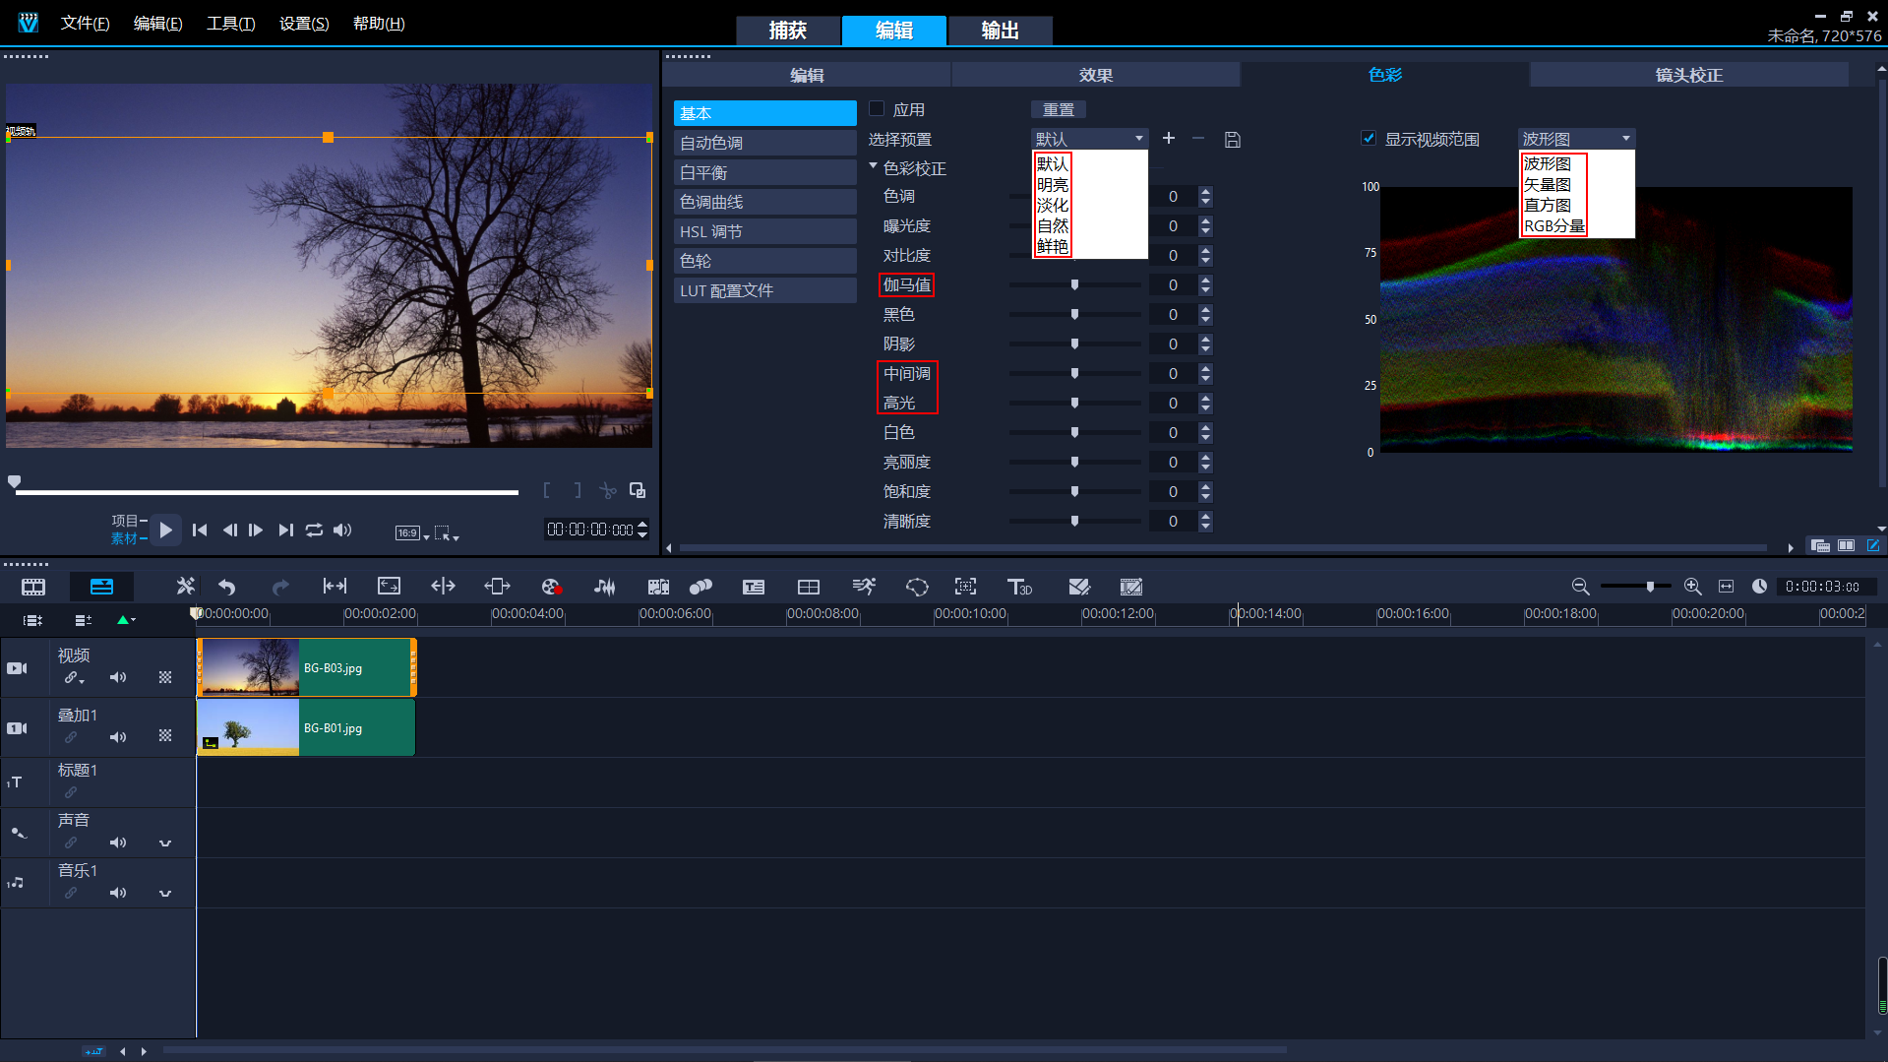Open the preset selection dropdown
The width and height of the screenshot is (1888, 1062).
[x=1089, y=139]
